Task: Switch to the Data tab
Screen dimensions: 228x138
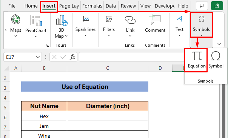Action: click(111, 6)
